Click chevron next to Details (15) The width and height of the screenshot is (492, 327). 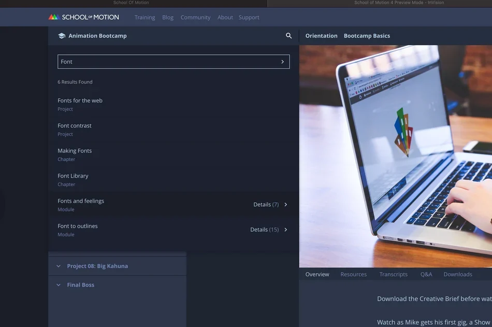click(x=285, y=230)
